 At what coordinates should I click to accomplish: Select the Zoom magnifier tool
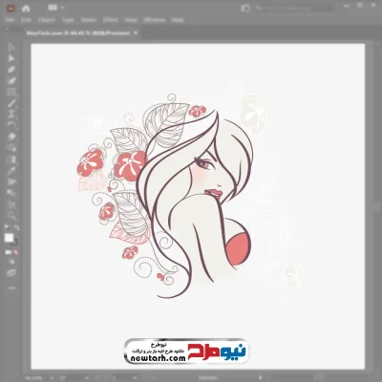point(11,216)
